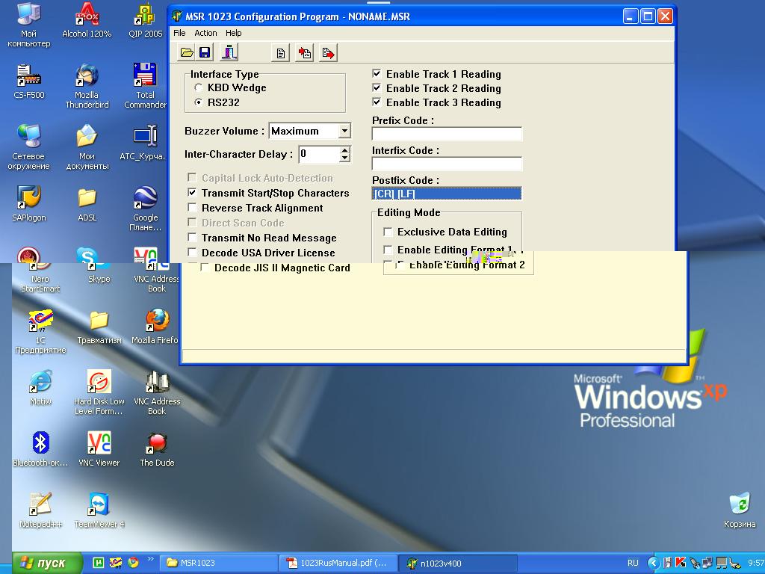Toggle Enable Track 2 Reading checkbox
Viewport: 765px width, 574px height.
click(x=377, y=88)
